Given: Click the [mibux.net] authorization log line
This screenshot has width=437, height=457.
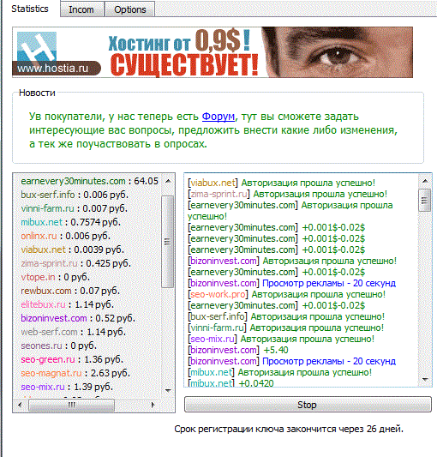Looking at the screenshot, I should coord(280,372).
